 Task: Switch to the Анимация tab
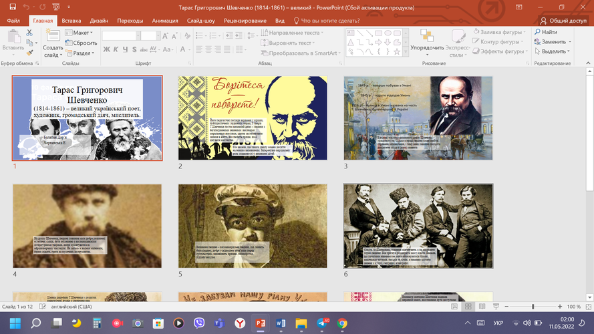pos(165,21)
